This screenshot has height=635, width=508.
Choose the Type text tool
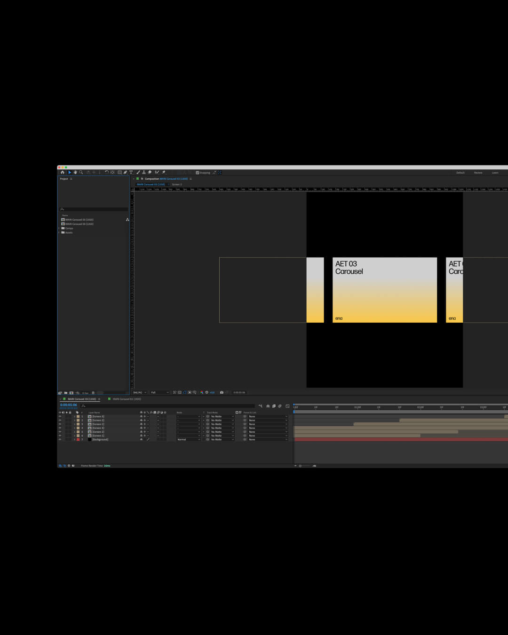coord(131,172)
